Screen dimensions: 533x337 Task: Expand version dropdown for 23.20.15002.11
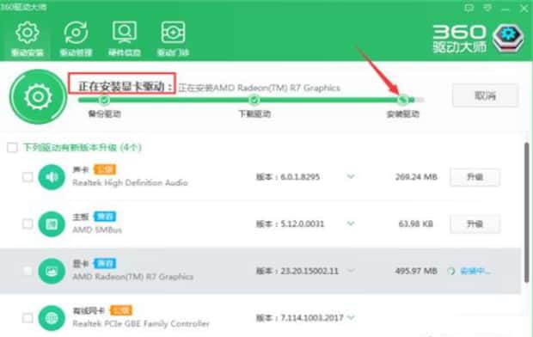pyautogui.click(x=351, y=271)
